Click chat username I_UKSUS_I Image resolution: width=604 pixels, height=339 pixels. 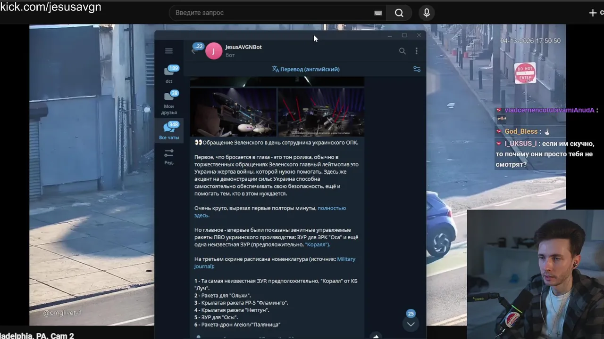[520, 144]
